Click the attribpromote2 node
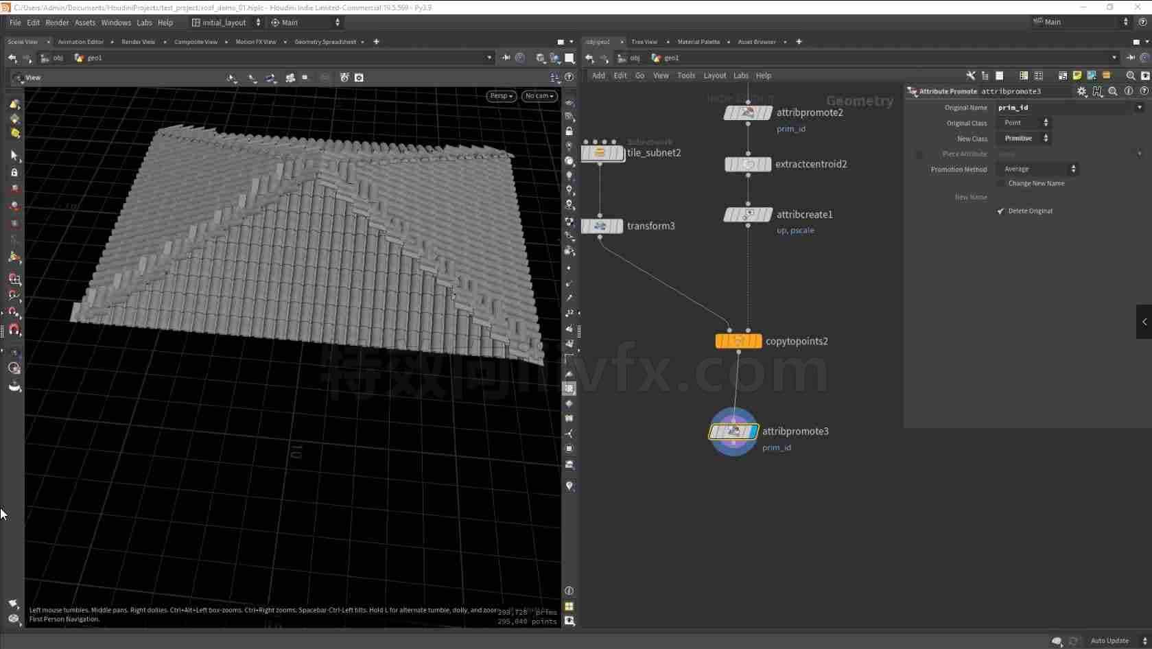The height and width of the screenshot is (649, 1152). (x=748, y=113)
